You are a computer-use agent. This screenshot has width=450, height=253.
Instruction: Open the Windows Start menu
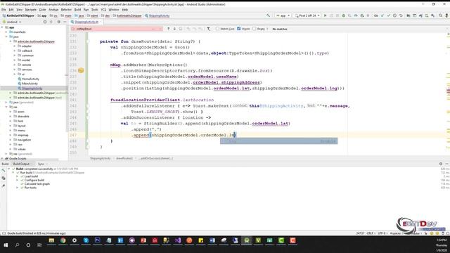[x=6, y=245]
